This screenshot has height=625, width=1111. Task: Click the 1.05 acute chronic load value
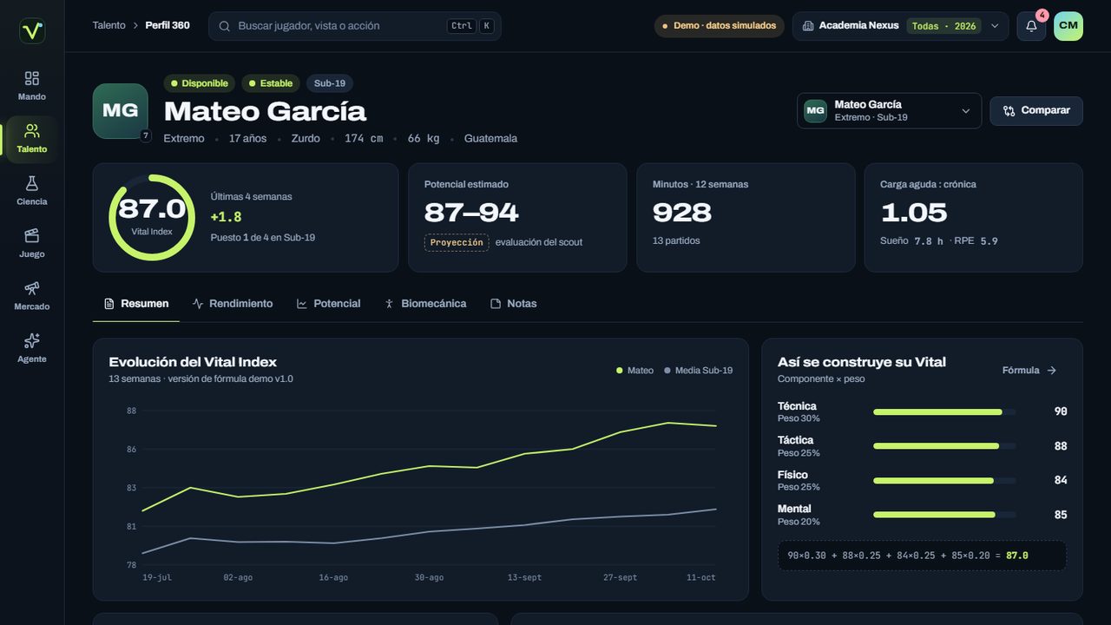914,213
